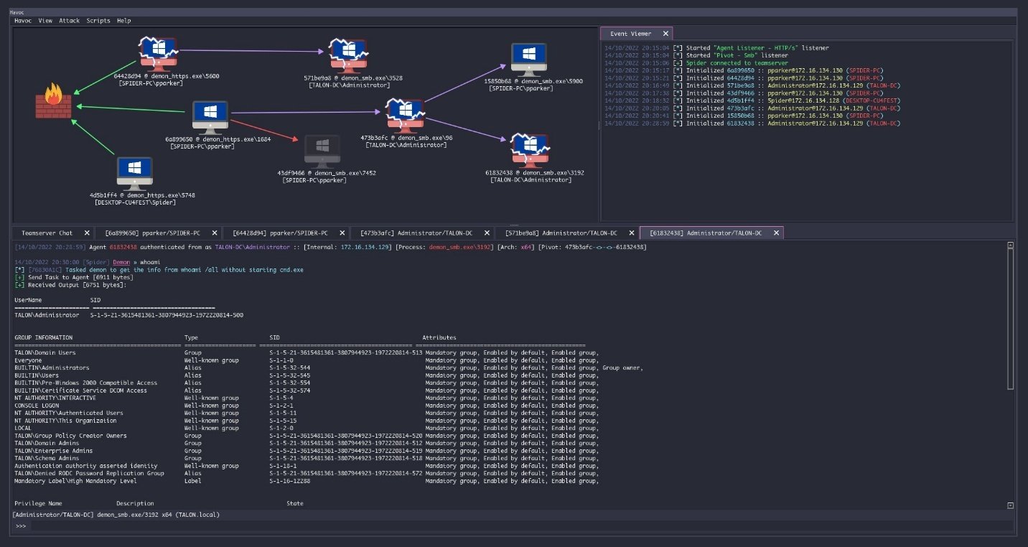This screenshot has width=1028, height=547.
Task: Open the Attack menu
Action: [x=70, y=21]
